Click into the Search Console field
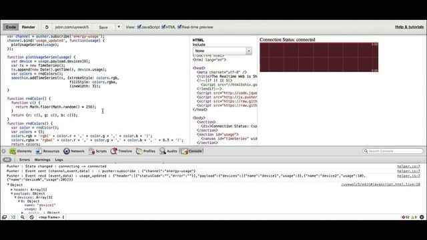 pyautogui.click(x=394, y=151)
